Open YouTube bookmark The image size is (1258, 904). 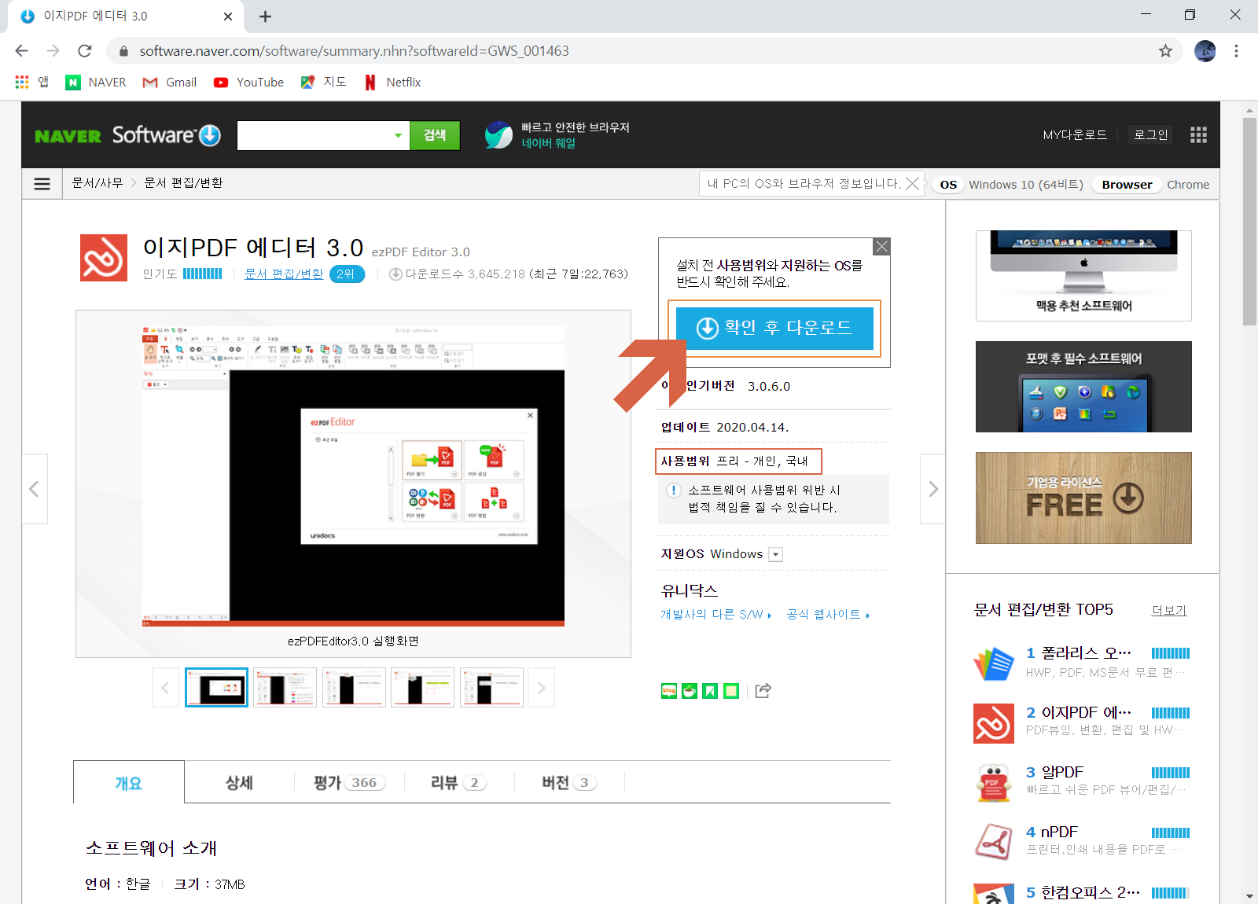(x=248, y=82)
